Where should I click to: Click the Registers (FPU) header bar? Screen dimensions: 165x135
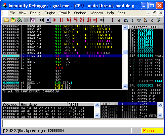(146, 27)
